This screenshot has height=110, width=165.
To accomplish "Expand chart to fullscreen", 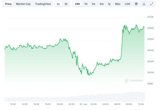I will pos(152,4).
